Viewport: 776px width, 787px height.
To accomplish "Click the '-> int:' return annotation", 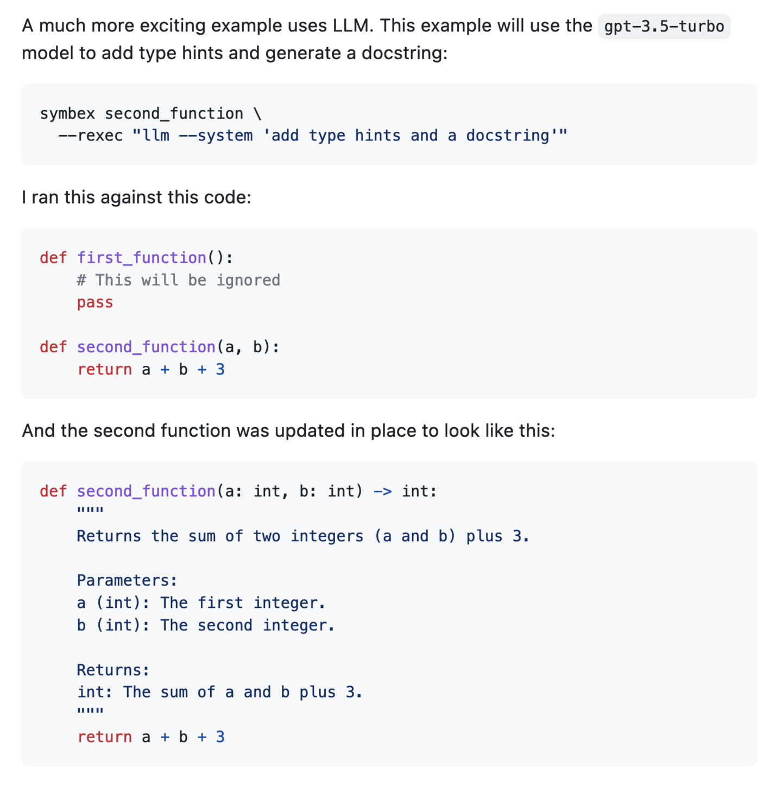I will tap(405, 491).
